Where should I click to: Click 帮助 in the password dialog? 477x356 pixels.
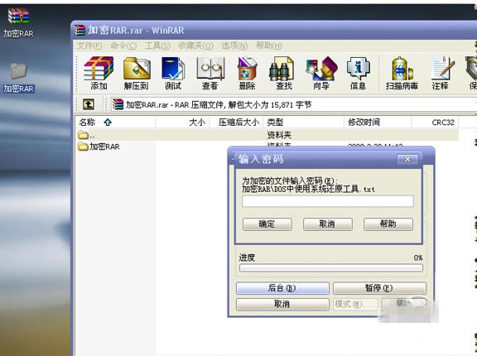(388, 224)
